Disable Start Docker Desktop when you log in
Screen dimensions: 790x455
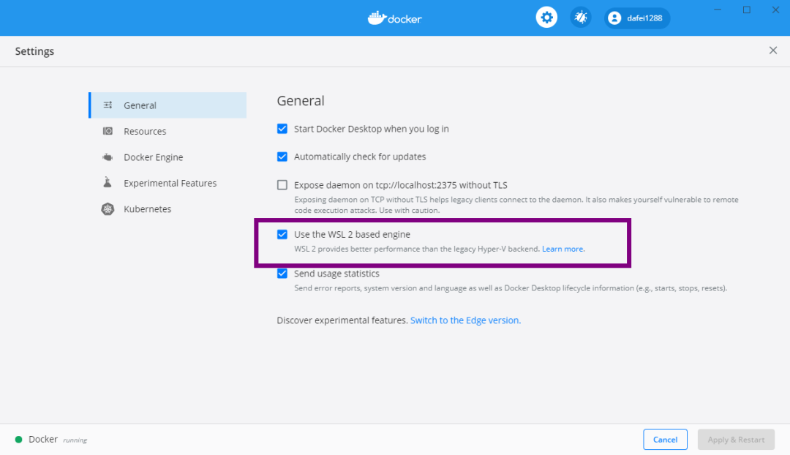[282, 129]
